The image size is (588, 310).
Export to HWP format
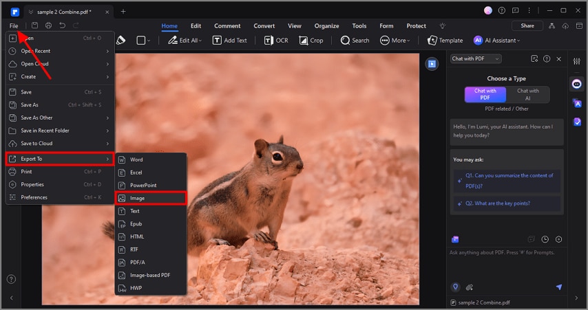point(151,288)
